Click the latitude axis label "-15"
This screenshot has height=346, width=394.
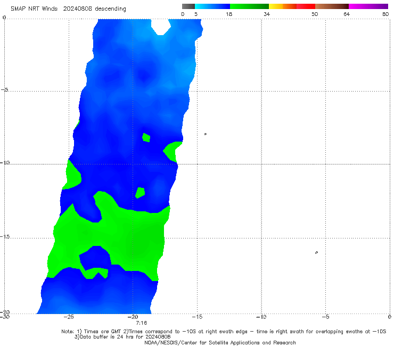(5, 237)
